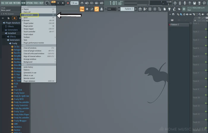Select the playlist paint brush tool
The width and height of the screenshot is (208, 133).
click(x=181, y=14)
